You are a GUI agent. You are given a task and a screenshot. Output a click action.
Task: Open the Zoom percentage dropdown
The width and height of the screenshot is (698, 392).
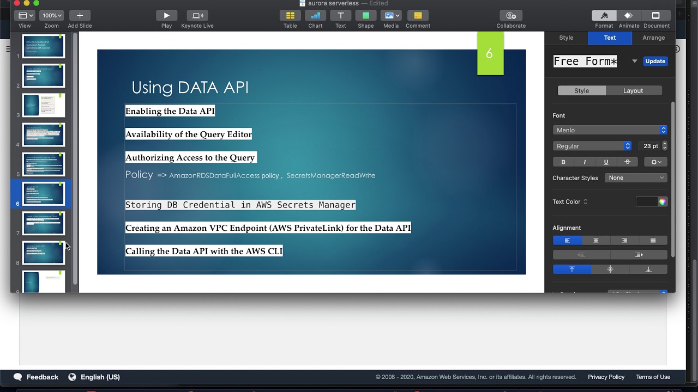[52, 16]
